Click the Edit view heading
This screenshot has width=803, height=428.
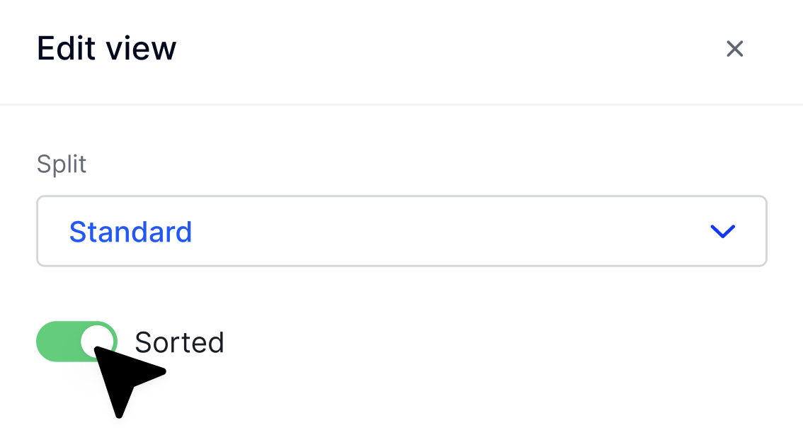[x=106, y=49]
